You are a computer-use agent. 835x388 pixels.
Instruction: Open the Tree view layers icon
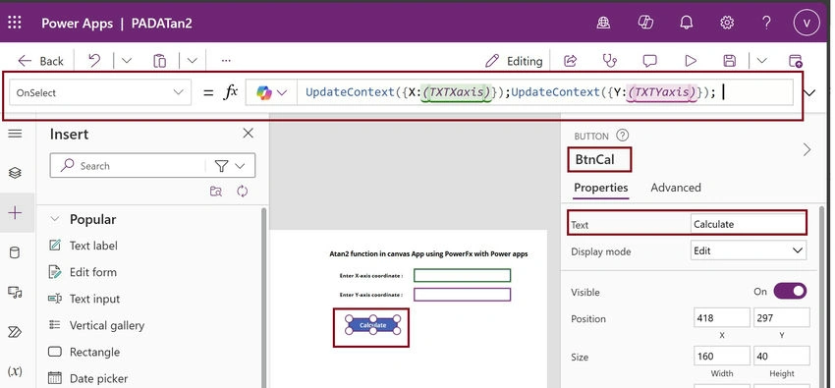(x=15, y=173)
